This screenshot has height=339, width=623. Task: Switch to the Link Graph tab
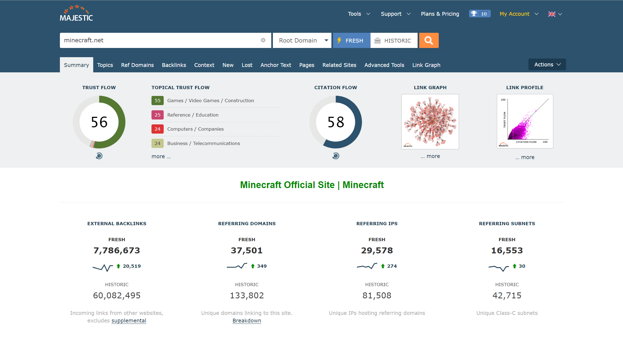tap(426, 65)
